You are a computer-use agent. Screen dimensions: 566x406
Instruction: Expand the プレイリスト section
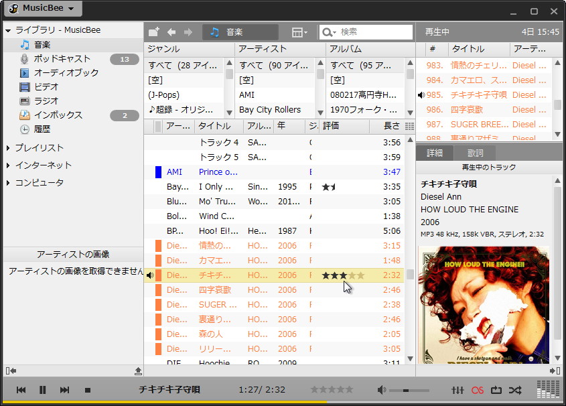click(x=6, y=147)
